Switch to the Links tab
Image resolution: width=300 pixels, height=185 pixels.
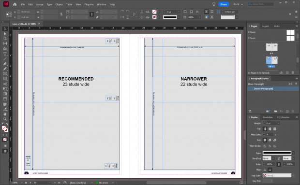pyautogui.click(x=277, y=26)
